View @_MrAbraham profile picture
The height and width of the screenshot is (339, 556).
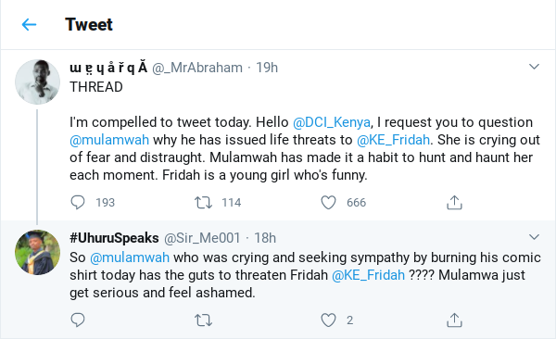coord(37,82)
